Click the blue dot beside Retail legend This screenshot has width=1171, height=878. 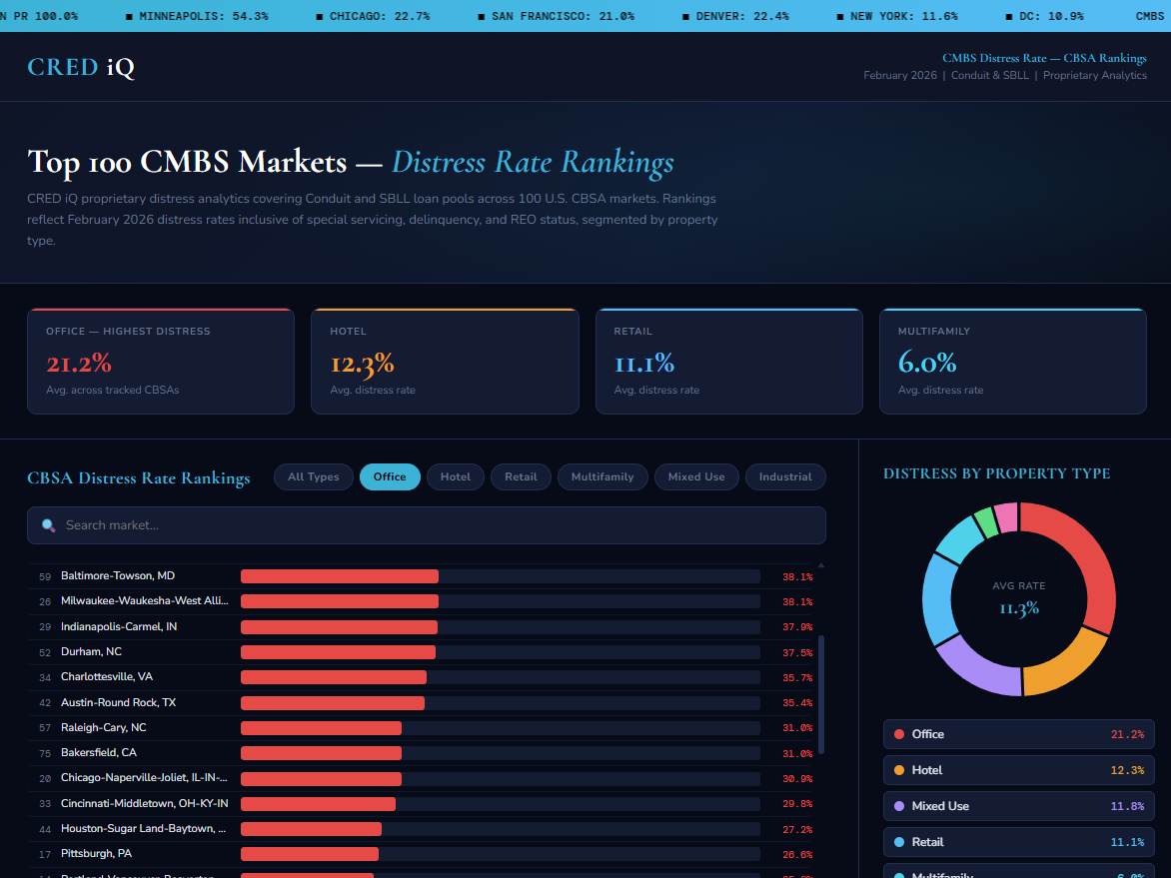point(899,842)
